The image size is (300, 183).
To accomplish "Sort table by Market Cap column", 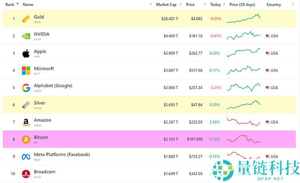I will click(165, 4).
